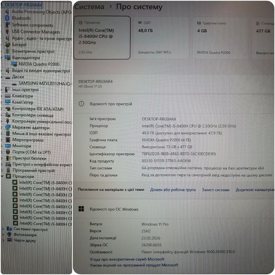The height and width of the screenshot is (275, 275).
Task: Click the Контролери сховища icon
Action: (8, 115)
